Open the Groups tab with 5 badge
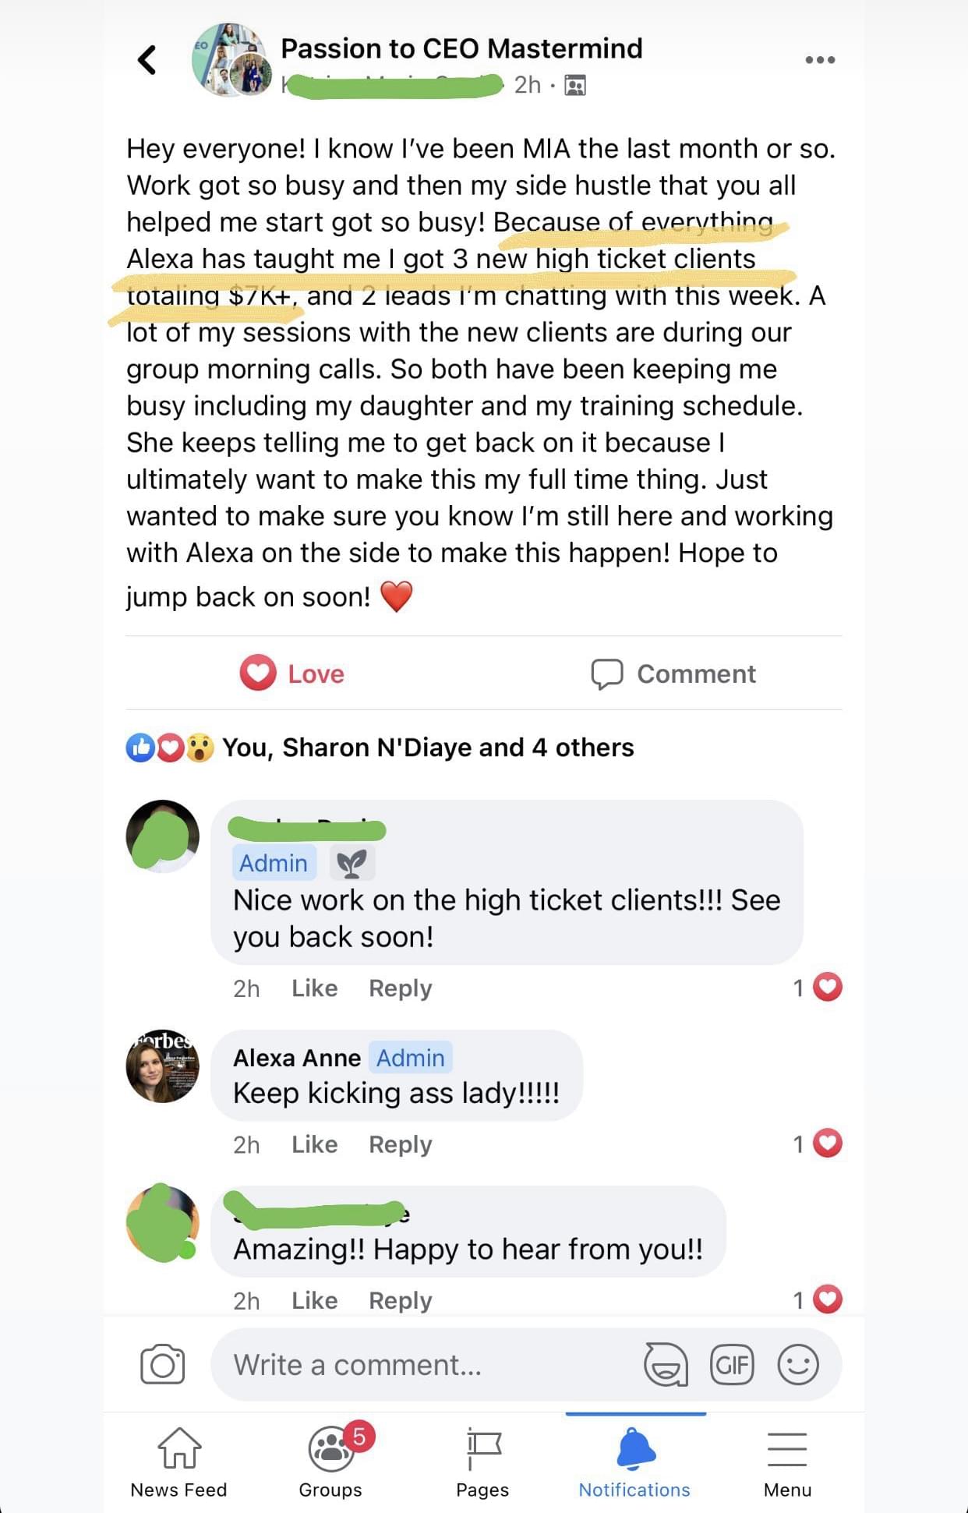Viewport: 968px width, 1513px height. (x=330, y=1462)
